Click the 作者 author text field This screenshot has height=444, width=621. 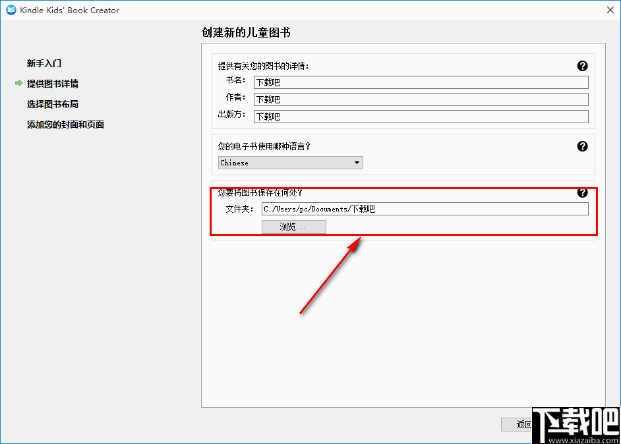coord(421,99)
